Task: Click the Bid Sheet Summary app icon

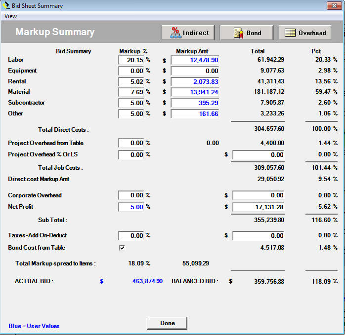Action: [6, 5]
